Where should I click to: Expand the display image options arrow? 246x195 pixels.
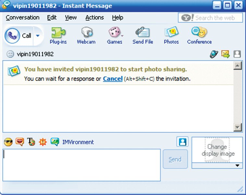tap(237, 166)
